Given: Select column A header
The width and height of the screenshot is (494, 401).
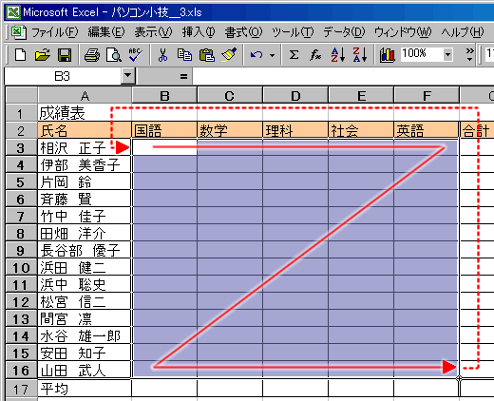Looking at the screenshot, I should point(85,95).
